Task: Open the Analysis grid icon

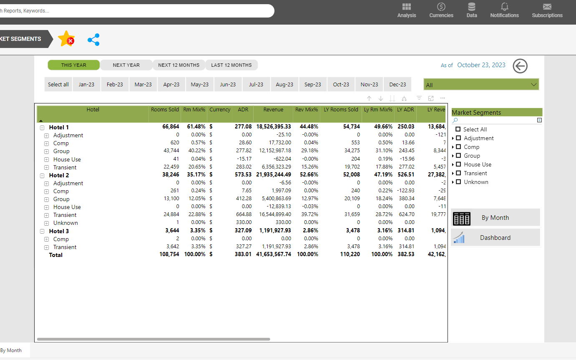Action: pos(406,7)
